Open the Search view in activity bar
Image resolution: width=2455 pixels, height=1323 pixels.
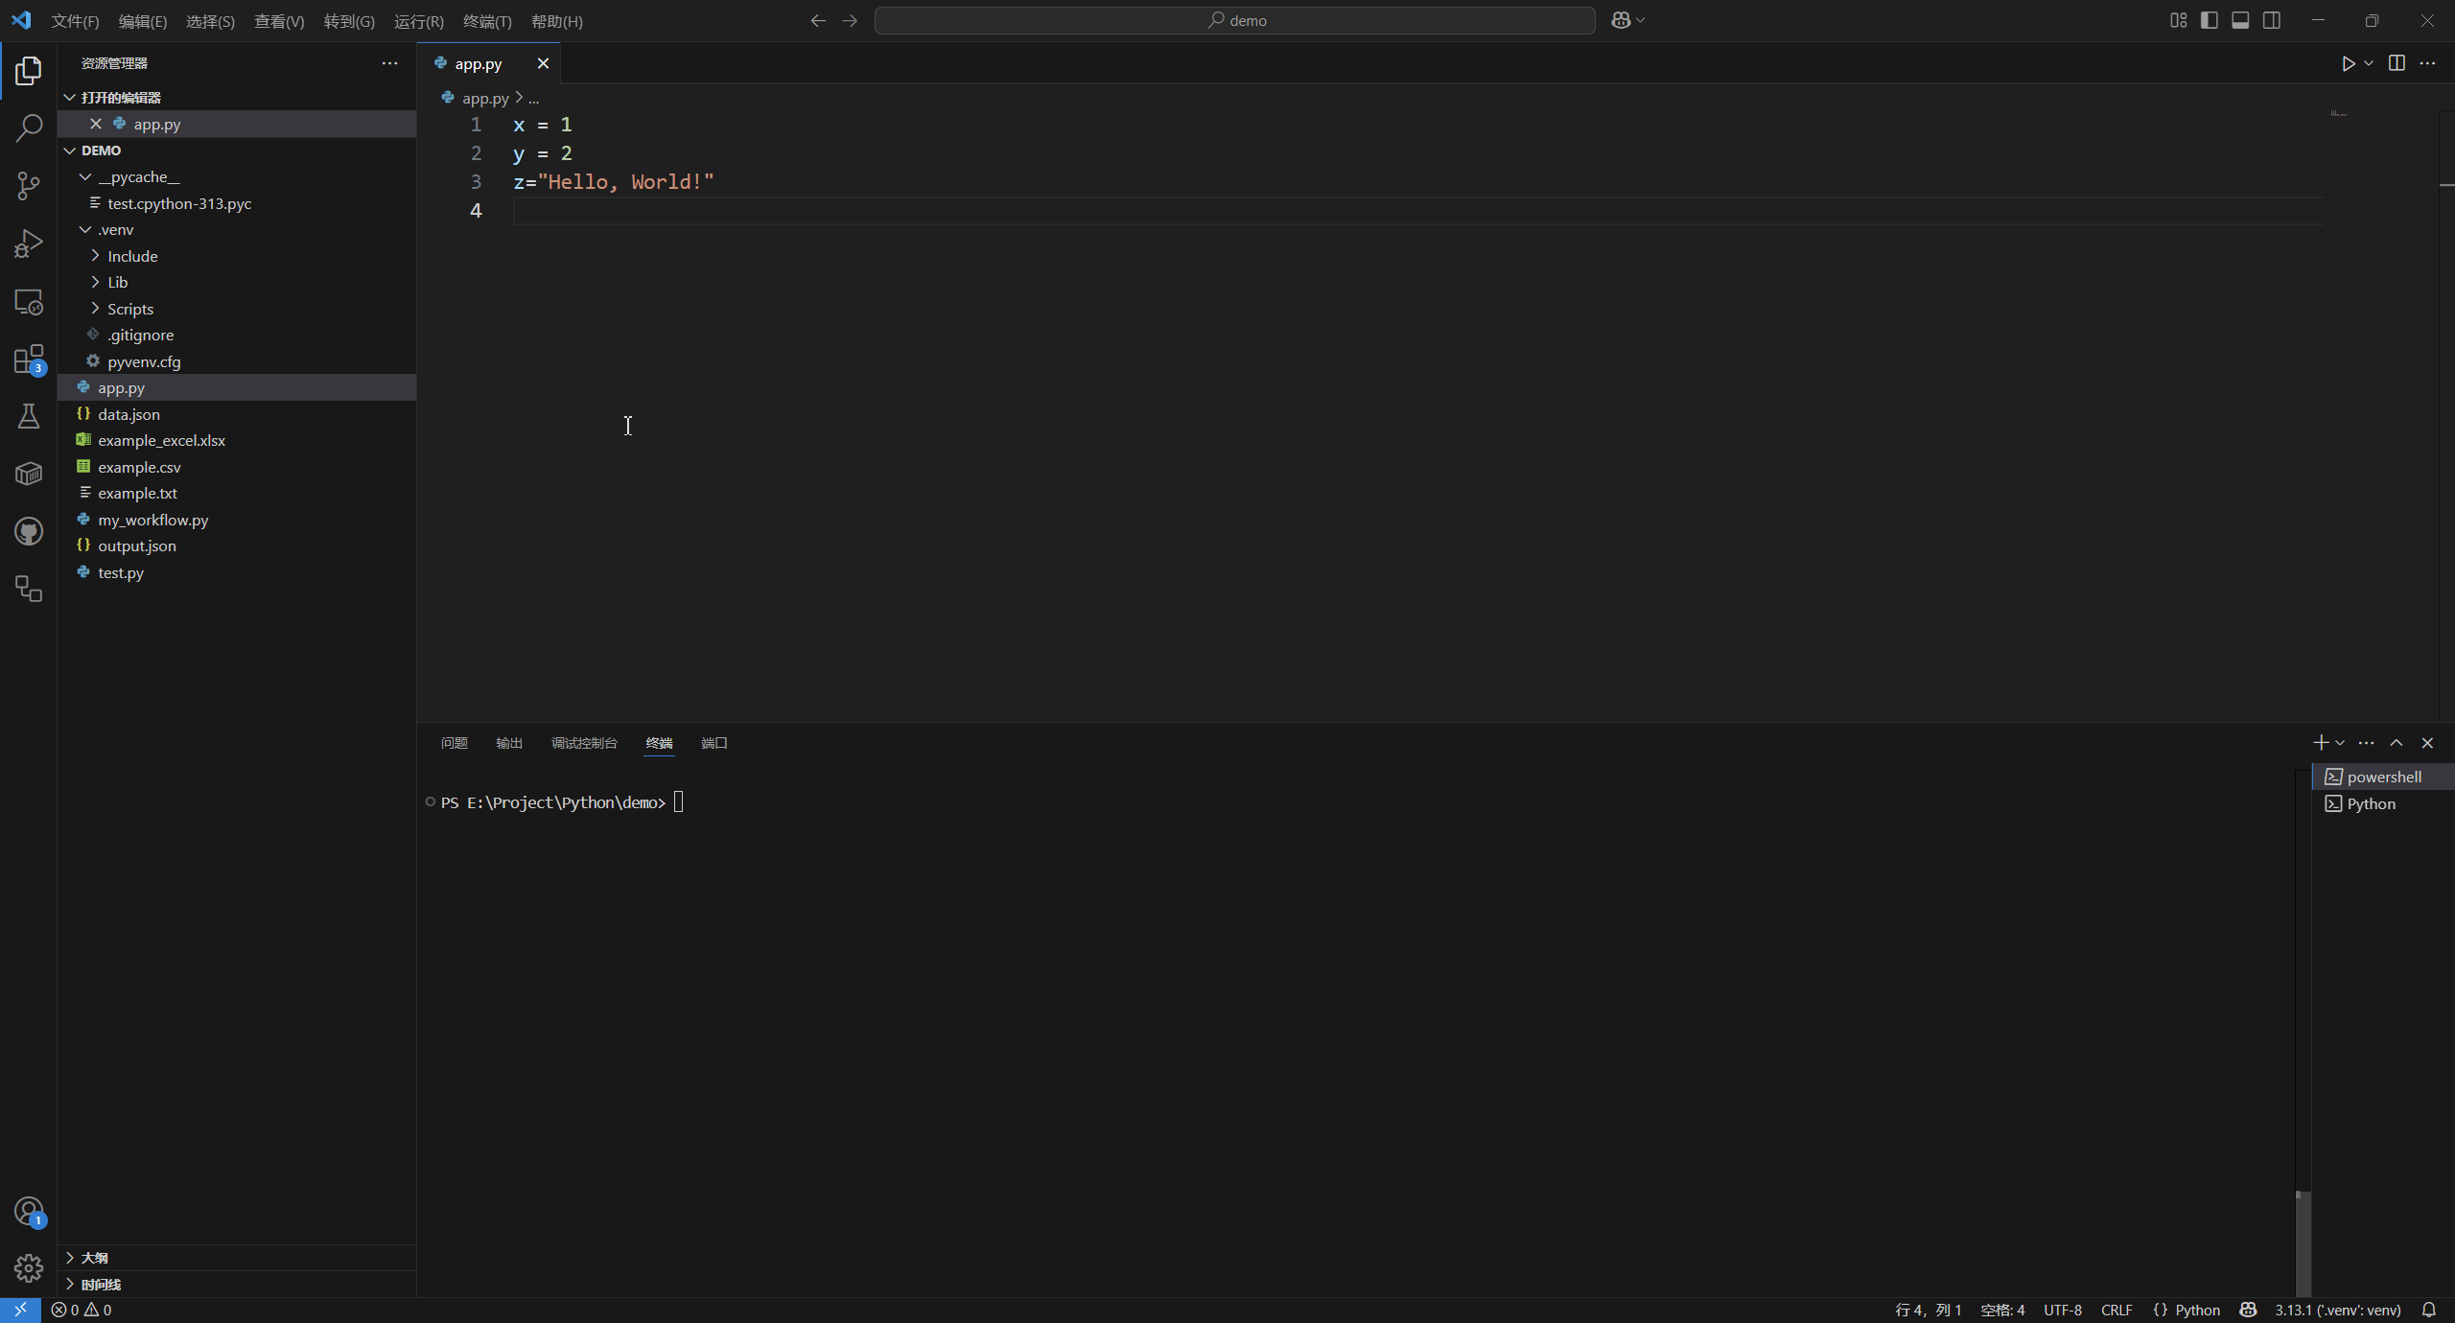pos(29,128)
